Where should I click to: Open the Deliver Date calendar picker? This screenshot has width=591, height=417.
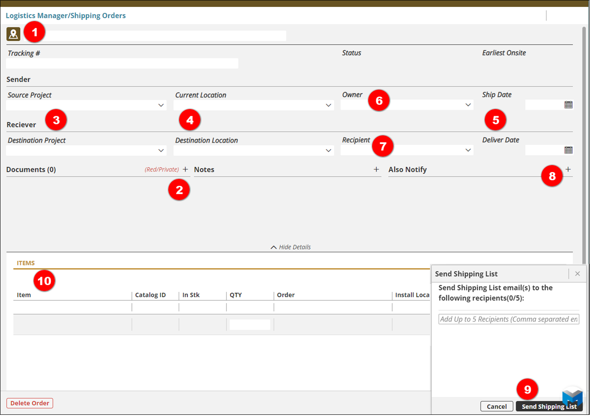[x=568, y=150]
